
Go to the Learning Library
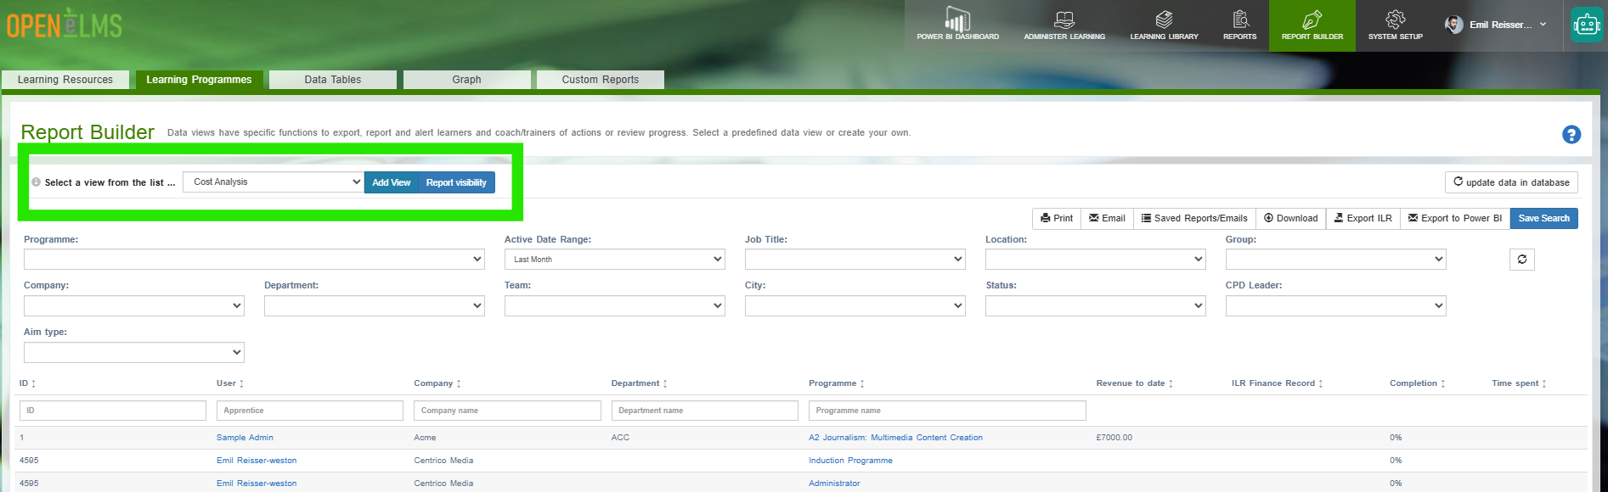point(1164,25)
